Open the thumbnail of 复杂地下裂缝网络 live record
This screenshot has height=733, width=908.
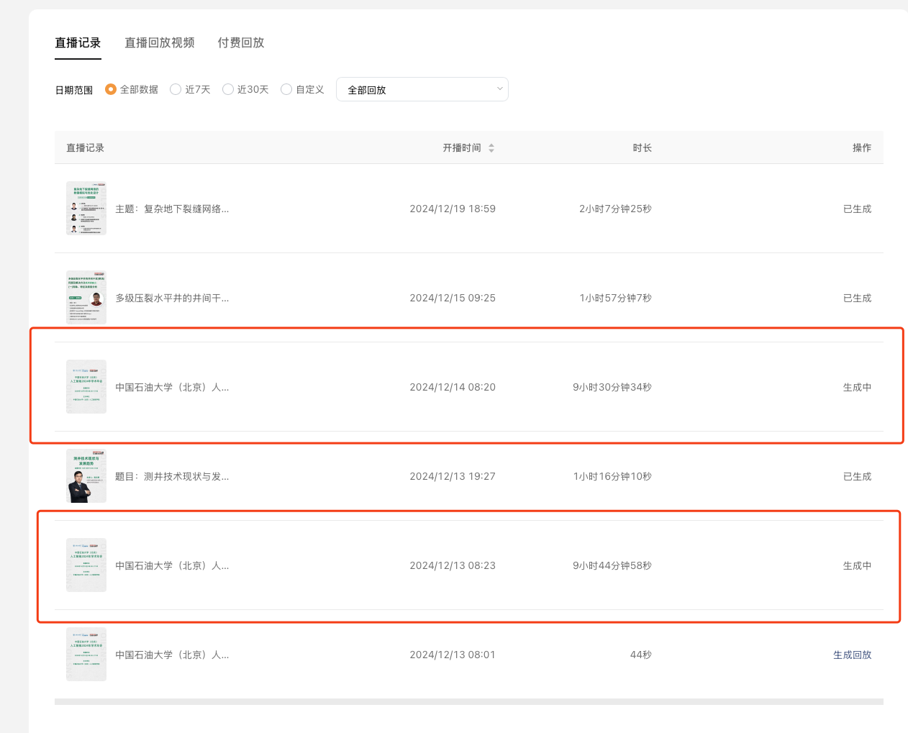tap(86, 208)
